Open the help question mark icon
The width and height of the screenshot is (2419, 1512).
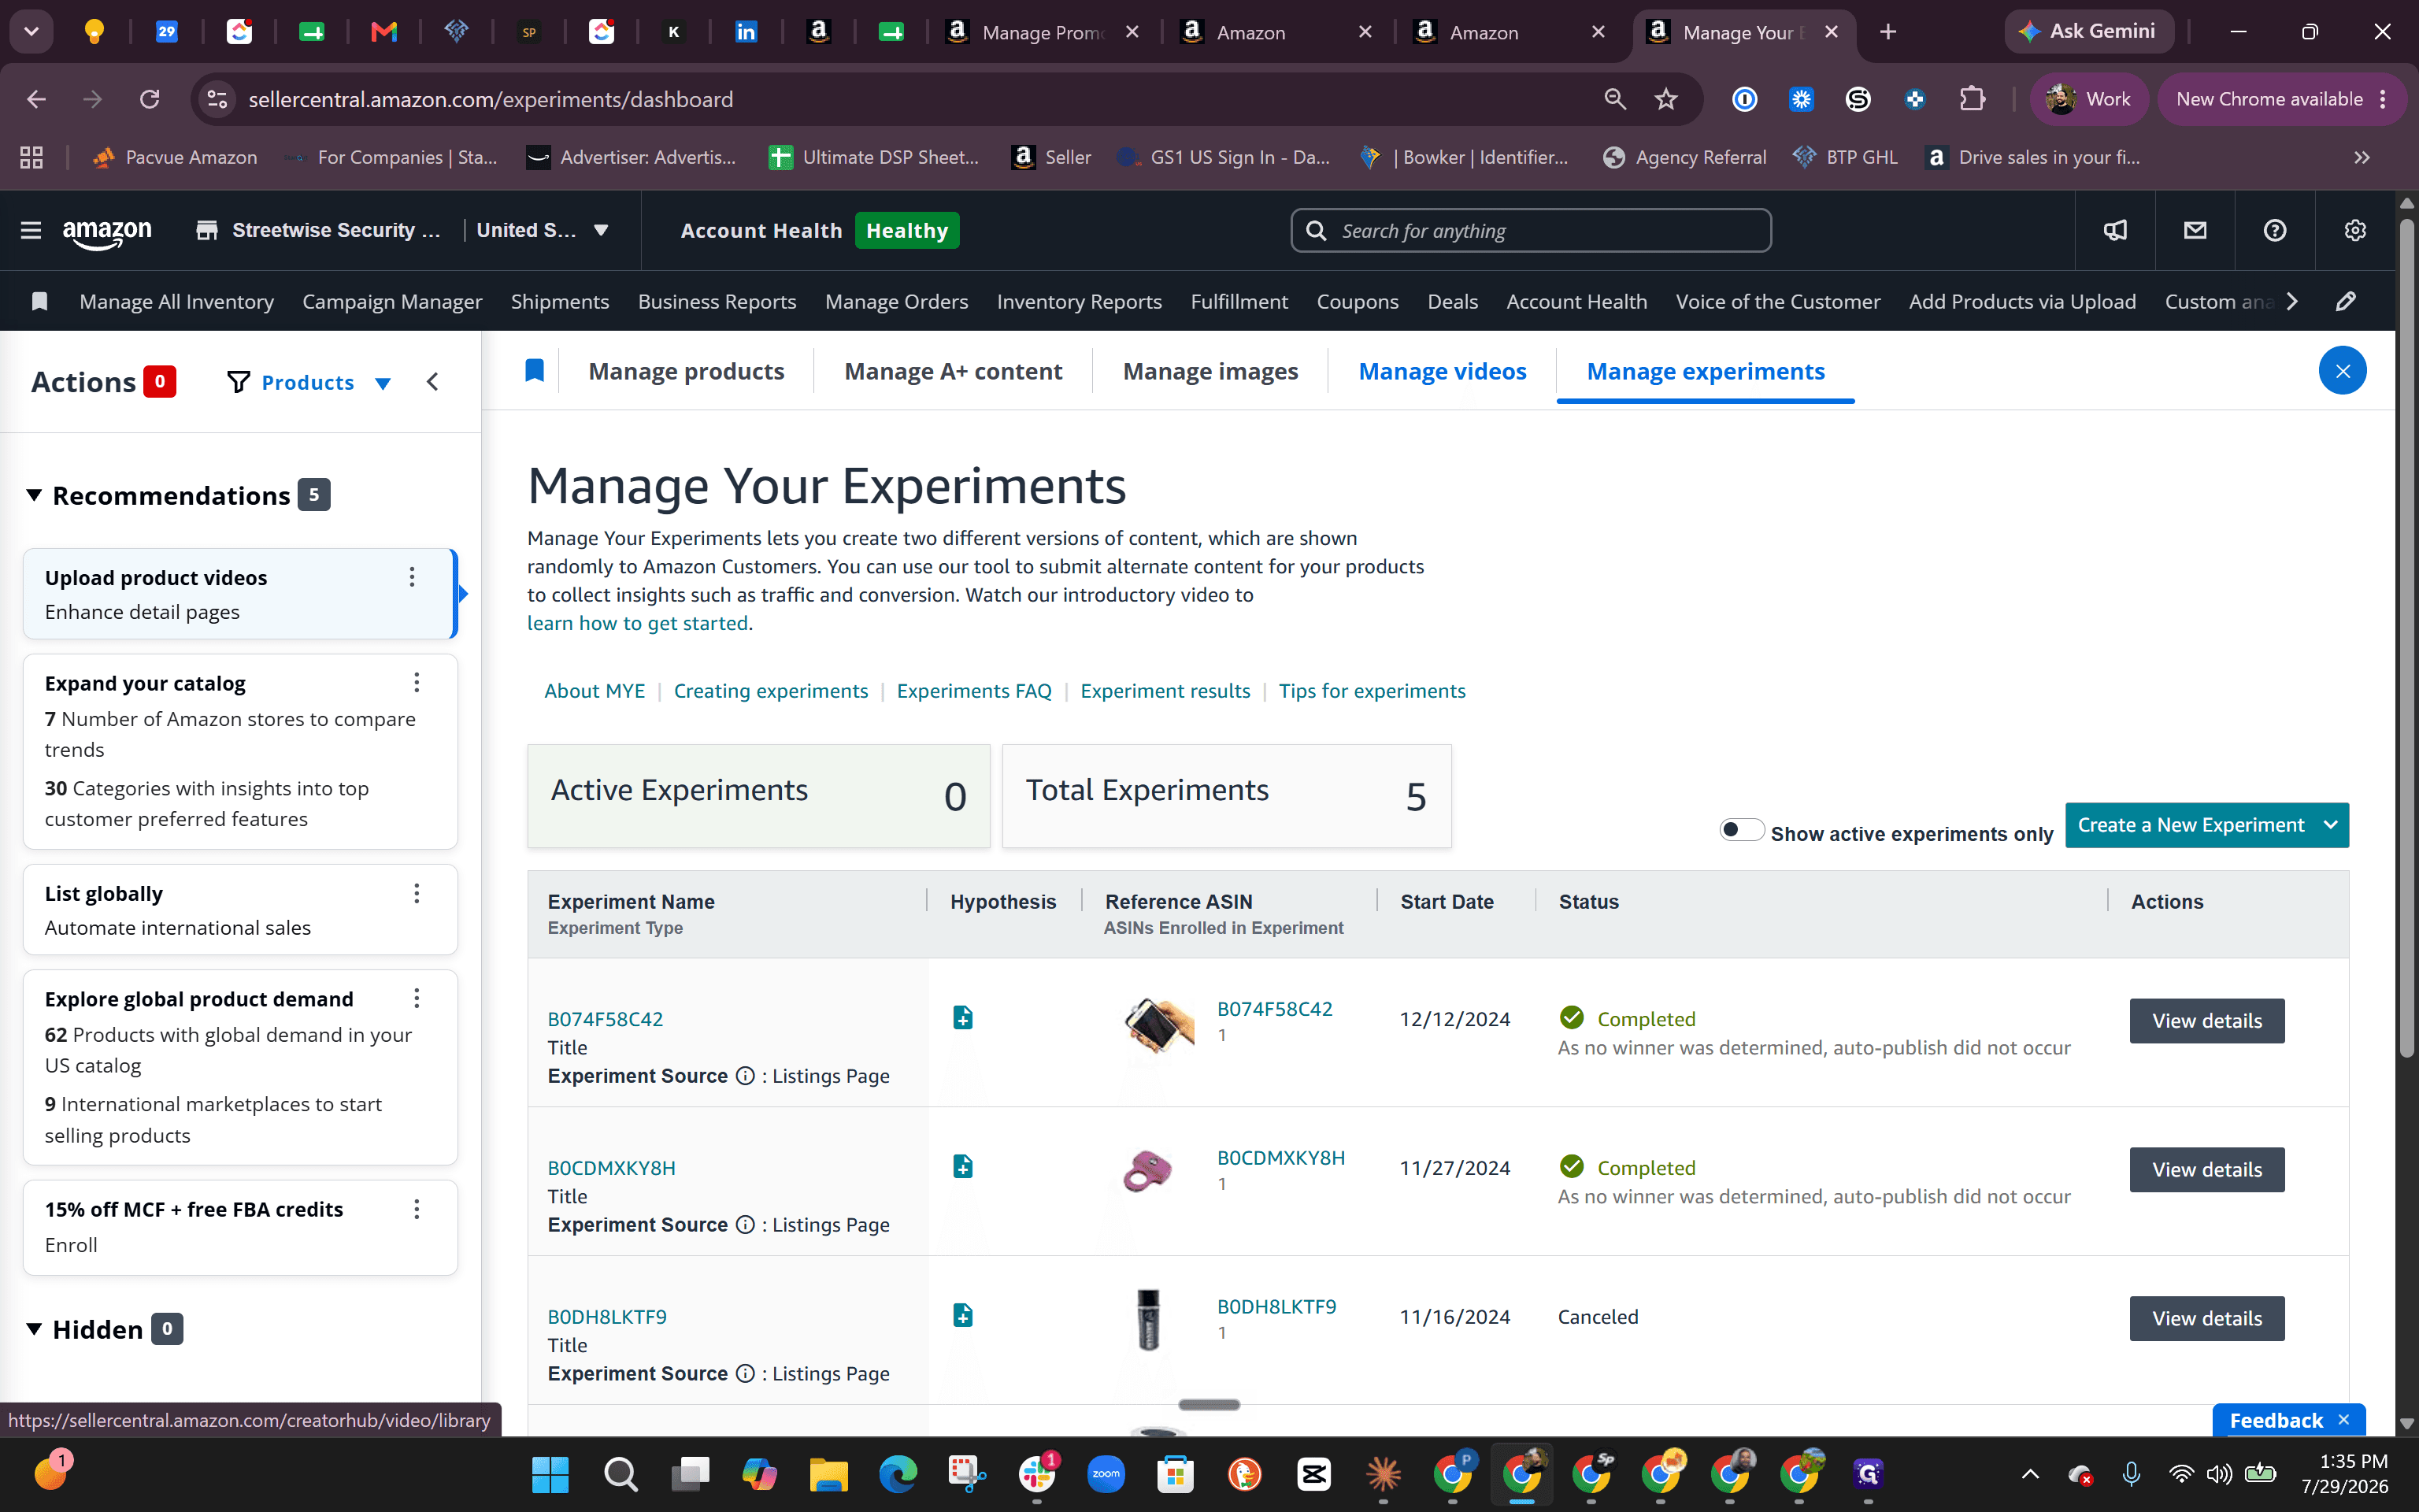2275,230
